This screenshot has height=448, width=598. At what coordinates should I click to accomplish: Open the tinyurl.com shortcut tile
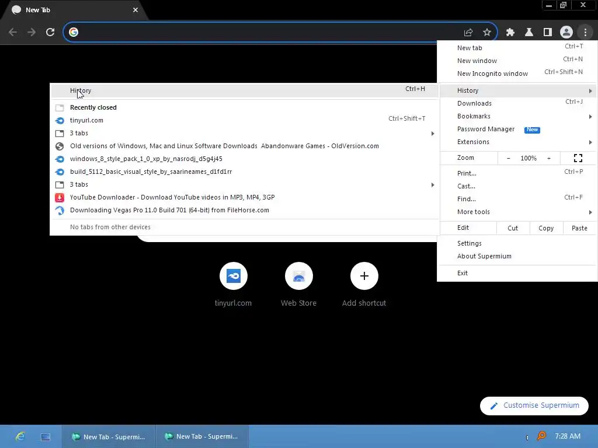[x=234, y=276]
